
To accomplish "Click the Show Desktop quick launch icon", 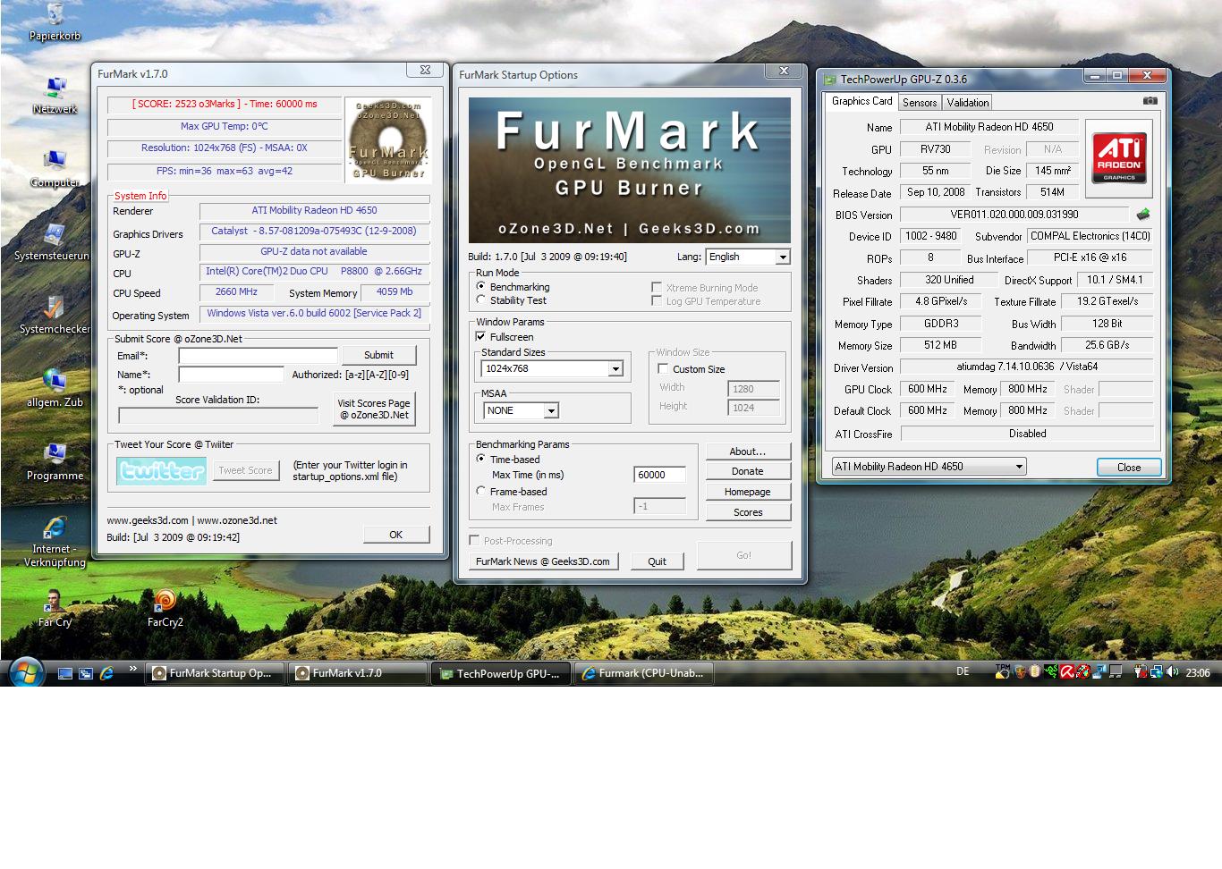I will point(65,673).
